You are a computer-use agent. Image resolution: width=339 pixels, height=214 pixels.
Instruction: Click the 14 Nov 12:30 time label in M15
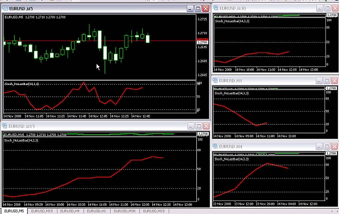(x=161, y=204)
